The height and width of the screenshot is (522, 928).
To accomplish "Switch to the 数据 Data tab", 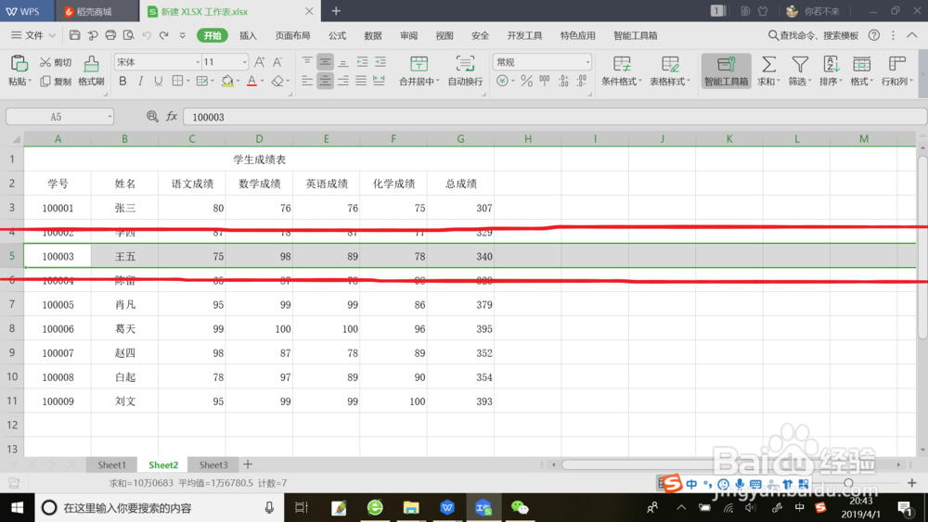I will (373, 35).
